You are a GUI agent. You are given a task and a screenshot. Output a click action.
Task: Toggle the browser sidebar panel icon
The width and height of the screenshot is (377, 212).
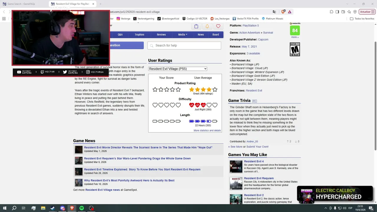pos(337,12)
